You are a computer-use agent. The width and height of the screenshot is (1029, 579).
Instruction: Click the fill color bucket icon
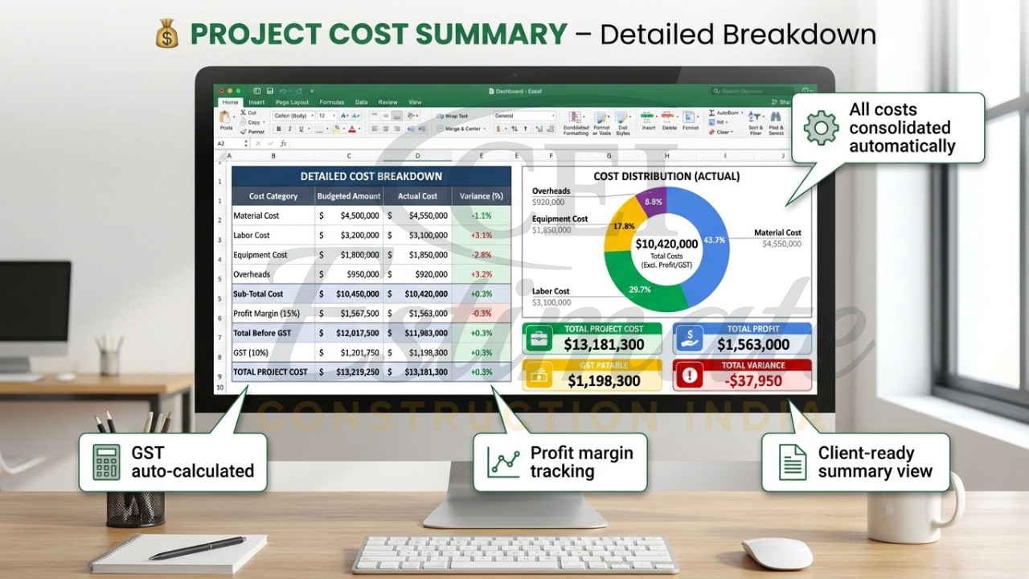[x=336, y=129]
